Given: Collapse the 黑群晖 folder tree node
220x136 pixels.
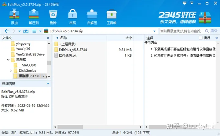Looking at the screenshot, I should click(8, 60).
